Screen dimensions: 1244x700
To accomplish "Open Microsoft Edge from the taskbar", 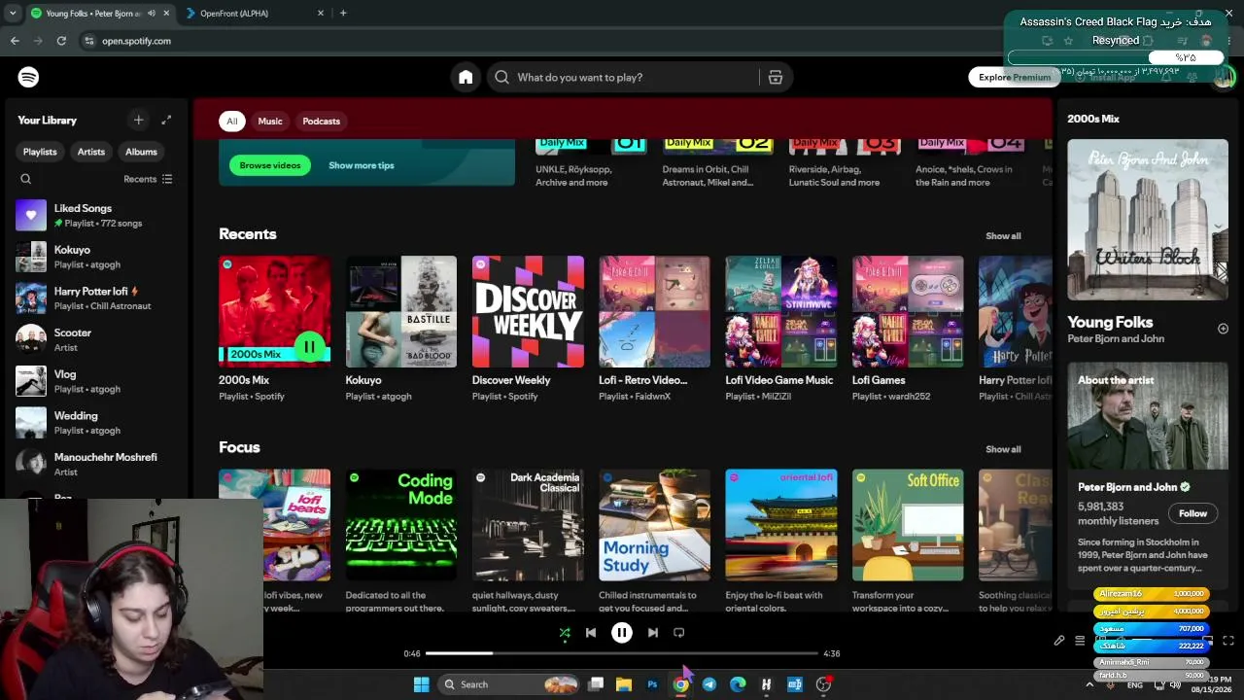I will pos(738,684).
